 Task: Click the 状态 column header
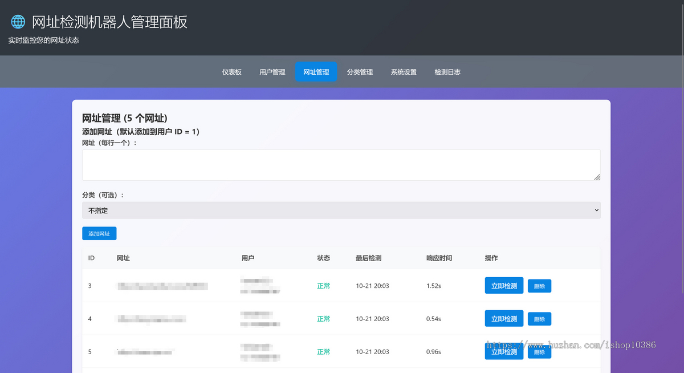(x=324, y=258)
